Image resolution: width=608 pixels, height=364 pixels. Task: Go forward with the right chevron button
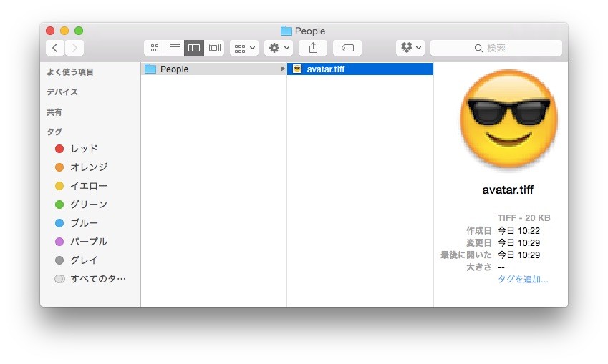tap(74, 48)
